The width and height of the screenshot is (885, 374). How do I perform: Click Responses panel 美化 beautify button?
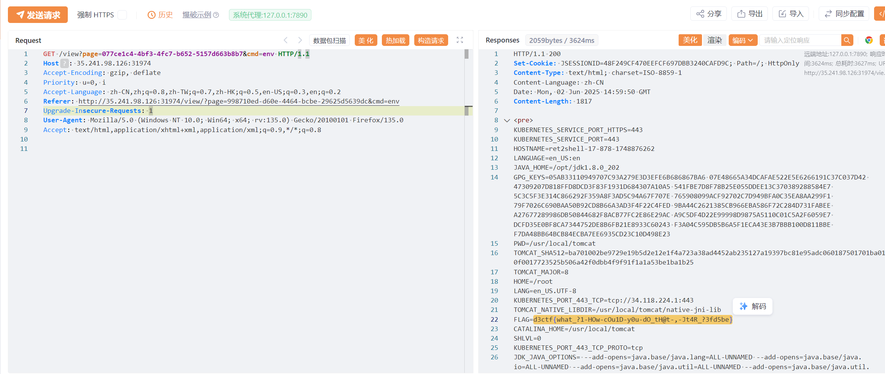coord(690,40)
